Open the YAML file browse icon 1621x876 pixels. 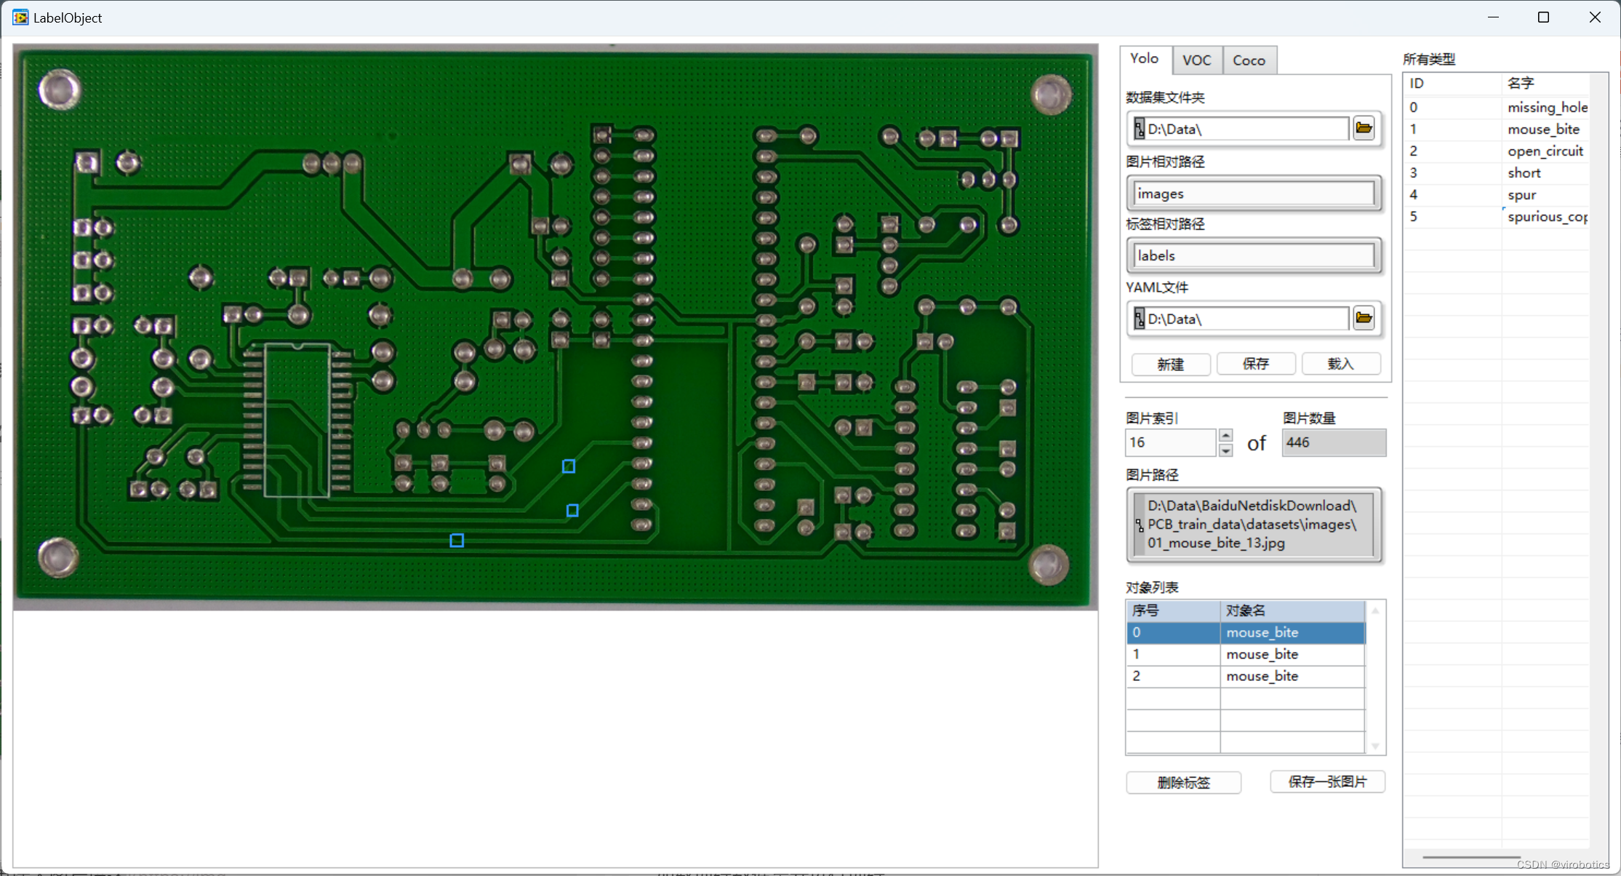point(1364,319)
